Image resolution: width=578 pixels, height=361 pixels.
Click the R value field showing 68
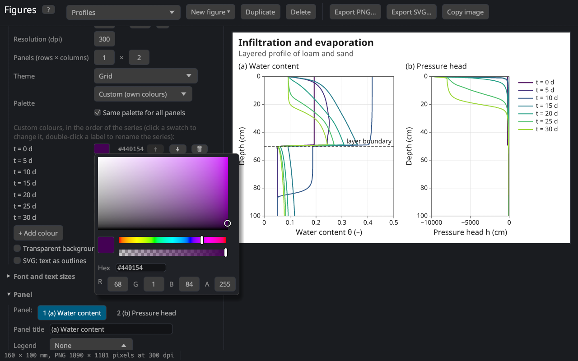pos(118,284)
